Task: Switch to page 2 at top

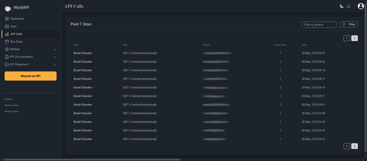Action: point(354,38)
